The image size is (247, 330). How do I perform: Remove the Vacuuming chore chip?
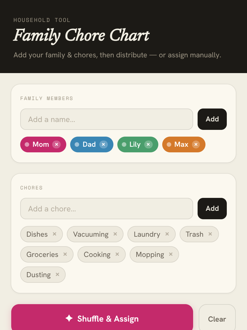pyautogui.click(x=115, y=234)
